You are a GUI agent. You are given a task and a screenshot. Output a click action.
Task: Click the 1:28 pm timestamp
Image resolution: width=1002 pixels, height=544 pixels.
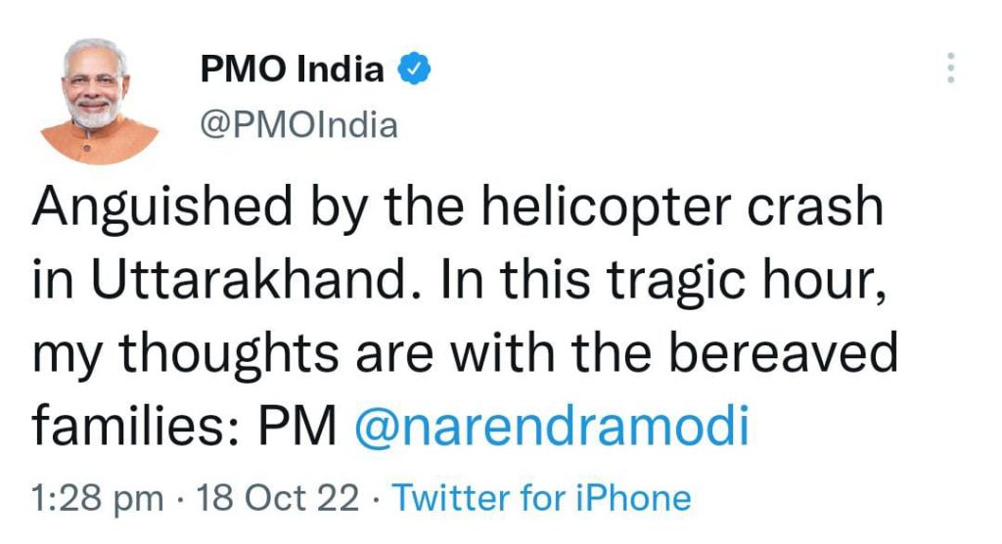[98, 499]
